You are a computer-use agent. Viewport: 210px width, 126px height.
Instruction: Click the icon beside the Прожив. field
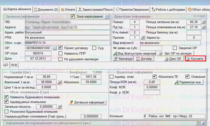[142, 37]
